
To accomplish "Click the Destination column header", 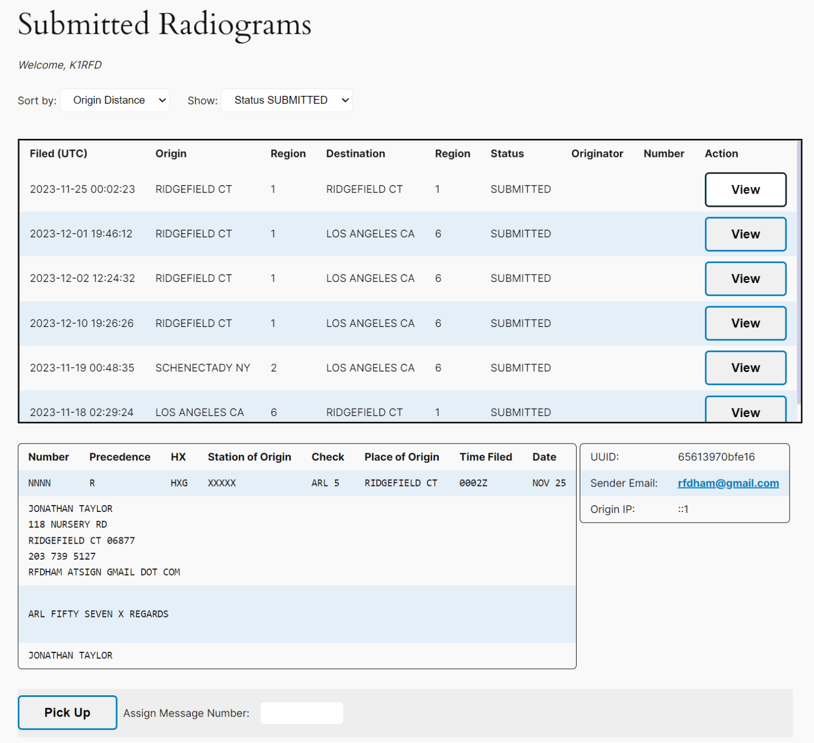I will (355, 154).
